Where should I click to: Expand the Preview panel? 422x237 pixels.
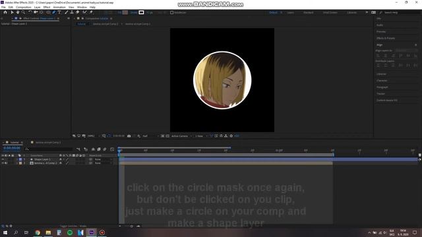click(x=381, y=32)
